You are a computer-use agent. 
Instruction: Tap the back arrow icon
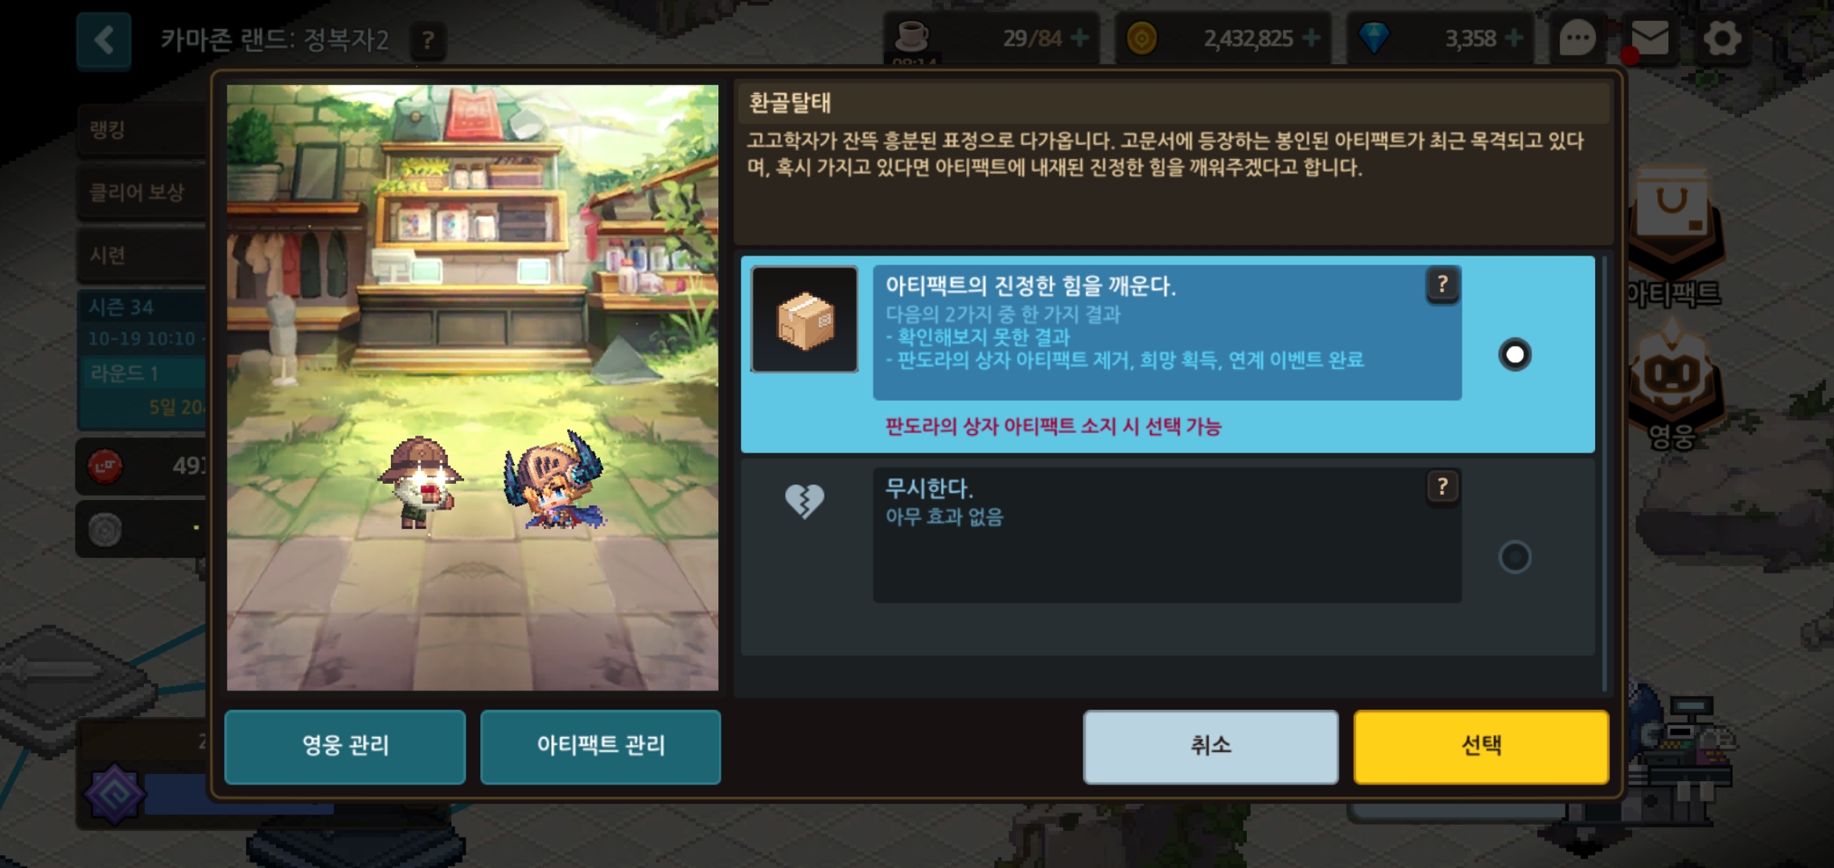tap(104, 40)
